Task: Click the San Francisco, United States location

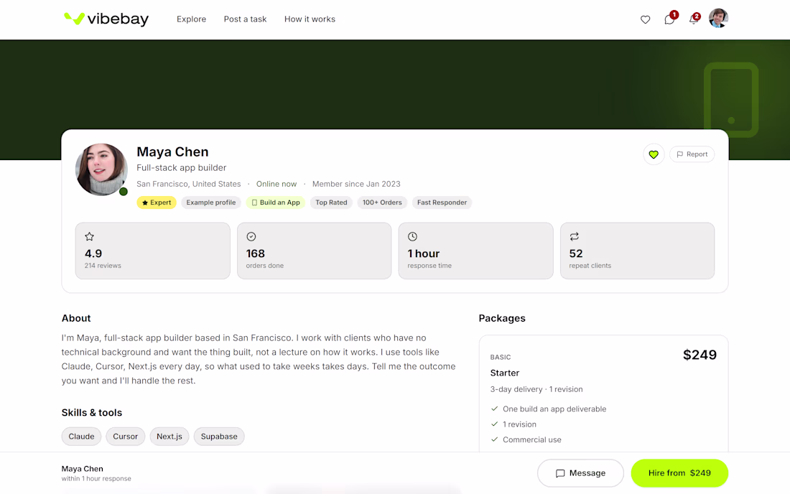Action: 188,185
